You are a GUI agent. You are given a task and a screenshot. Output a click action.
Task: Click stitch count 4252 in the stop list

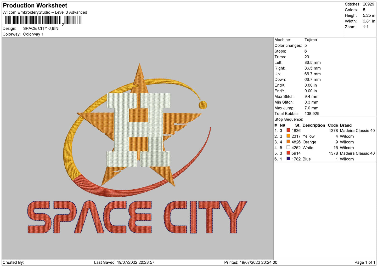click(296, 148)
